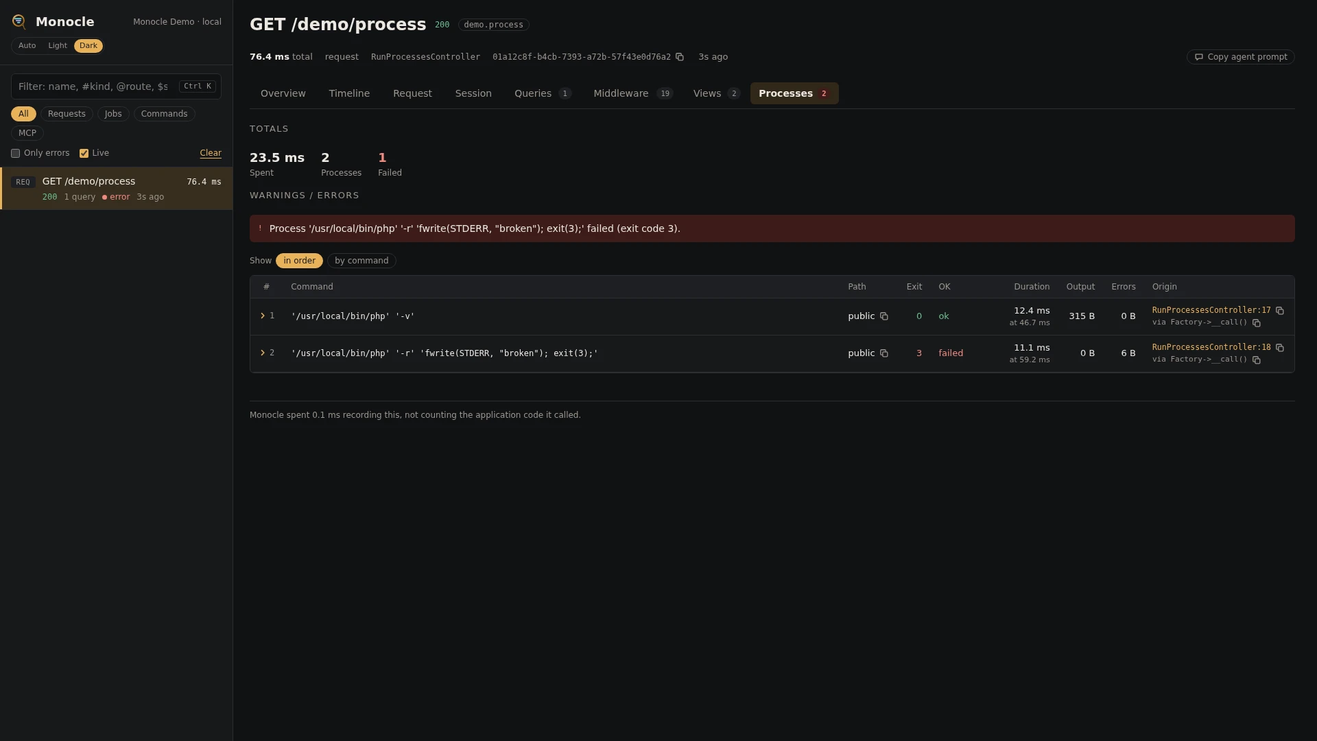Filter sidebar by MCP
Viewport: 1317px width, 741px height.
pos(27,133)
